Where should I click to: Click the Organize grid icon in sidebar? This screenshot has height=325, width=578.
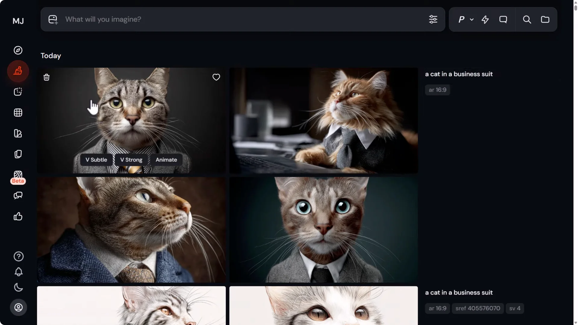click(18, 113)
